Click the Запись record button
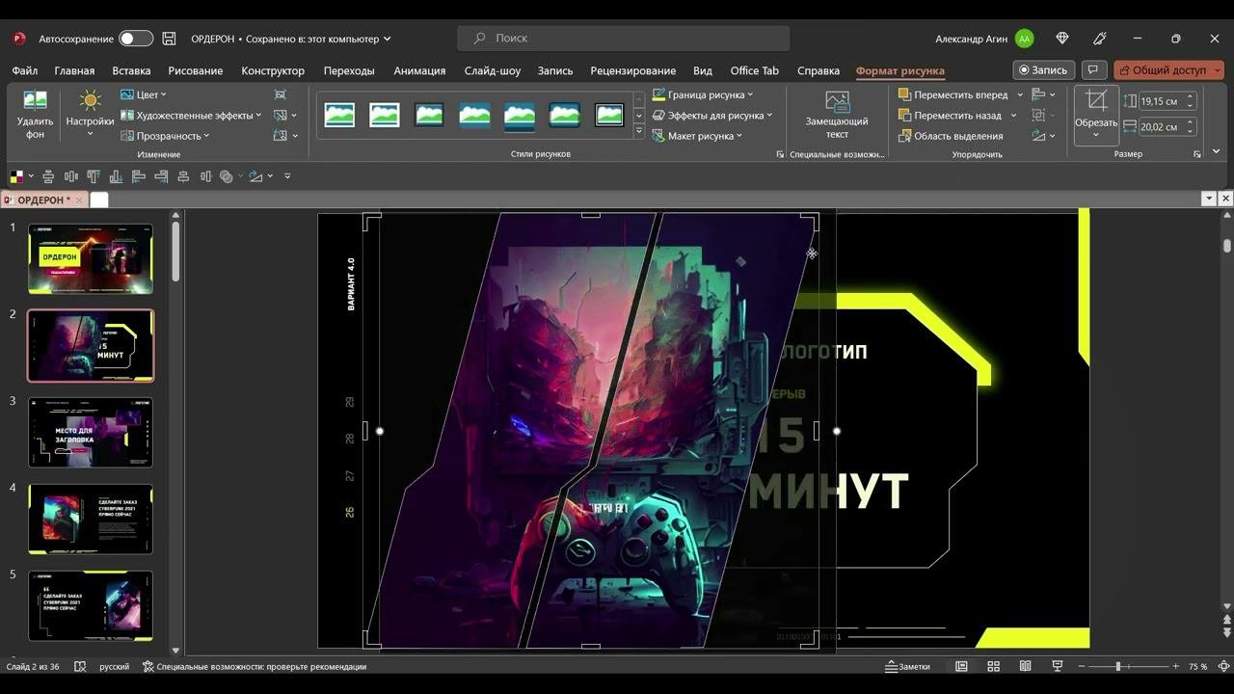This screenshot has width=1234, height=694. 1043,70
